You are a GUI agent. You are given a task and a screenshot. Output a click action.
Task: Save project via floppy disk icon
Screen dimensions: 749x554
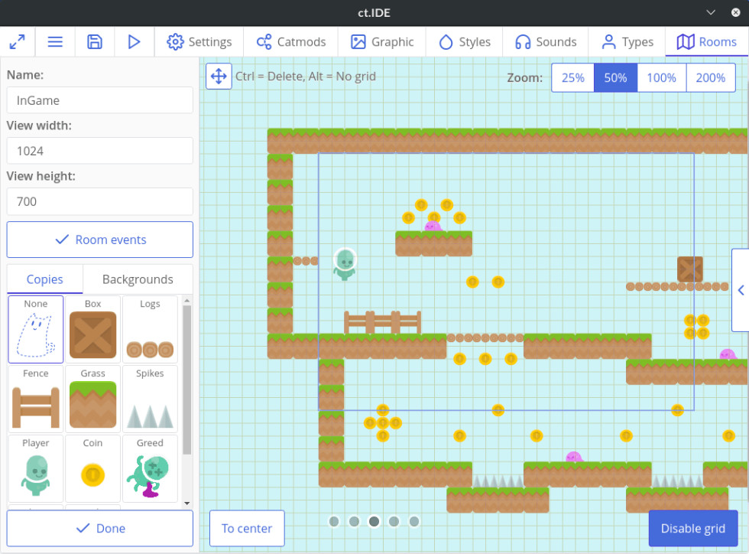coord(95,42)
